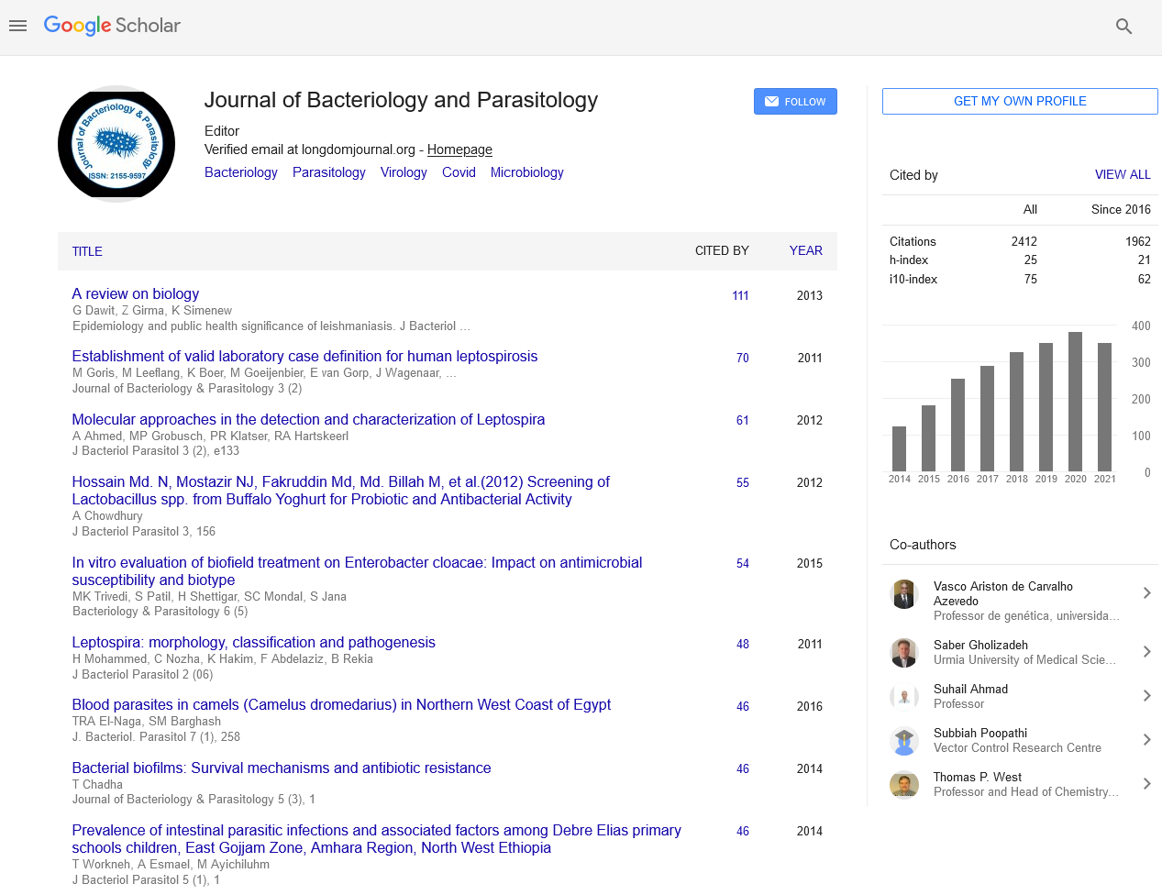1162x895 pixels.
Task: Click Subbiah Poopathi's avatar icon
Action: pos(904,741)
